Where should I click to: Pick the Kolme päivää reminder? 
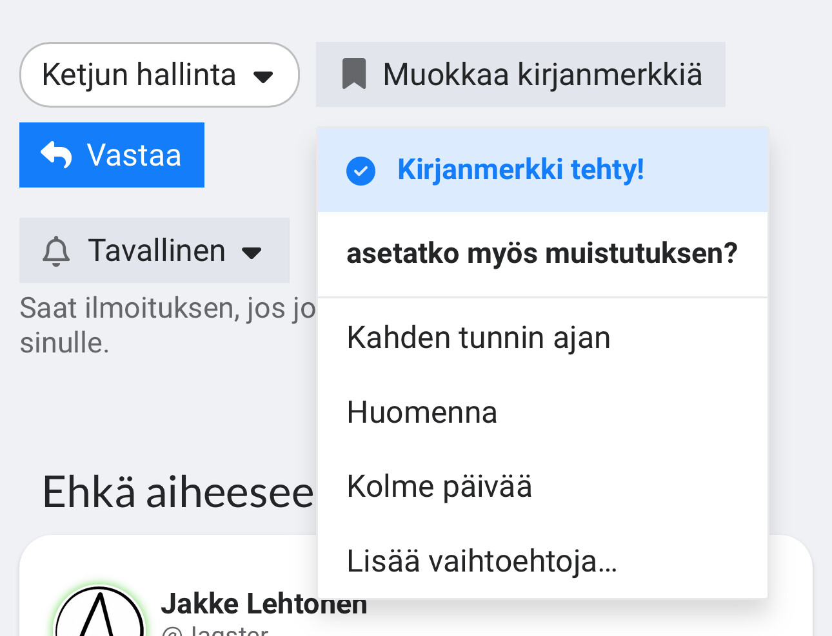pyautogui.click(x=439, y=487)
